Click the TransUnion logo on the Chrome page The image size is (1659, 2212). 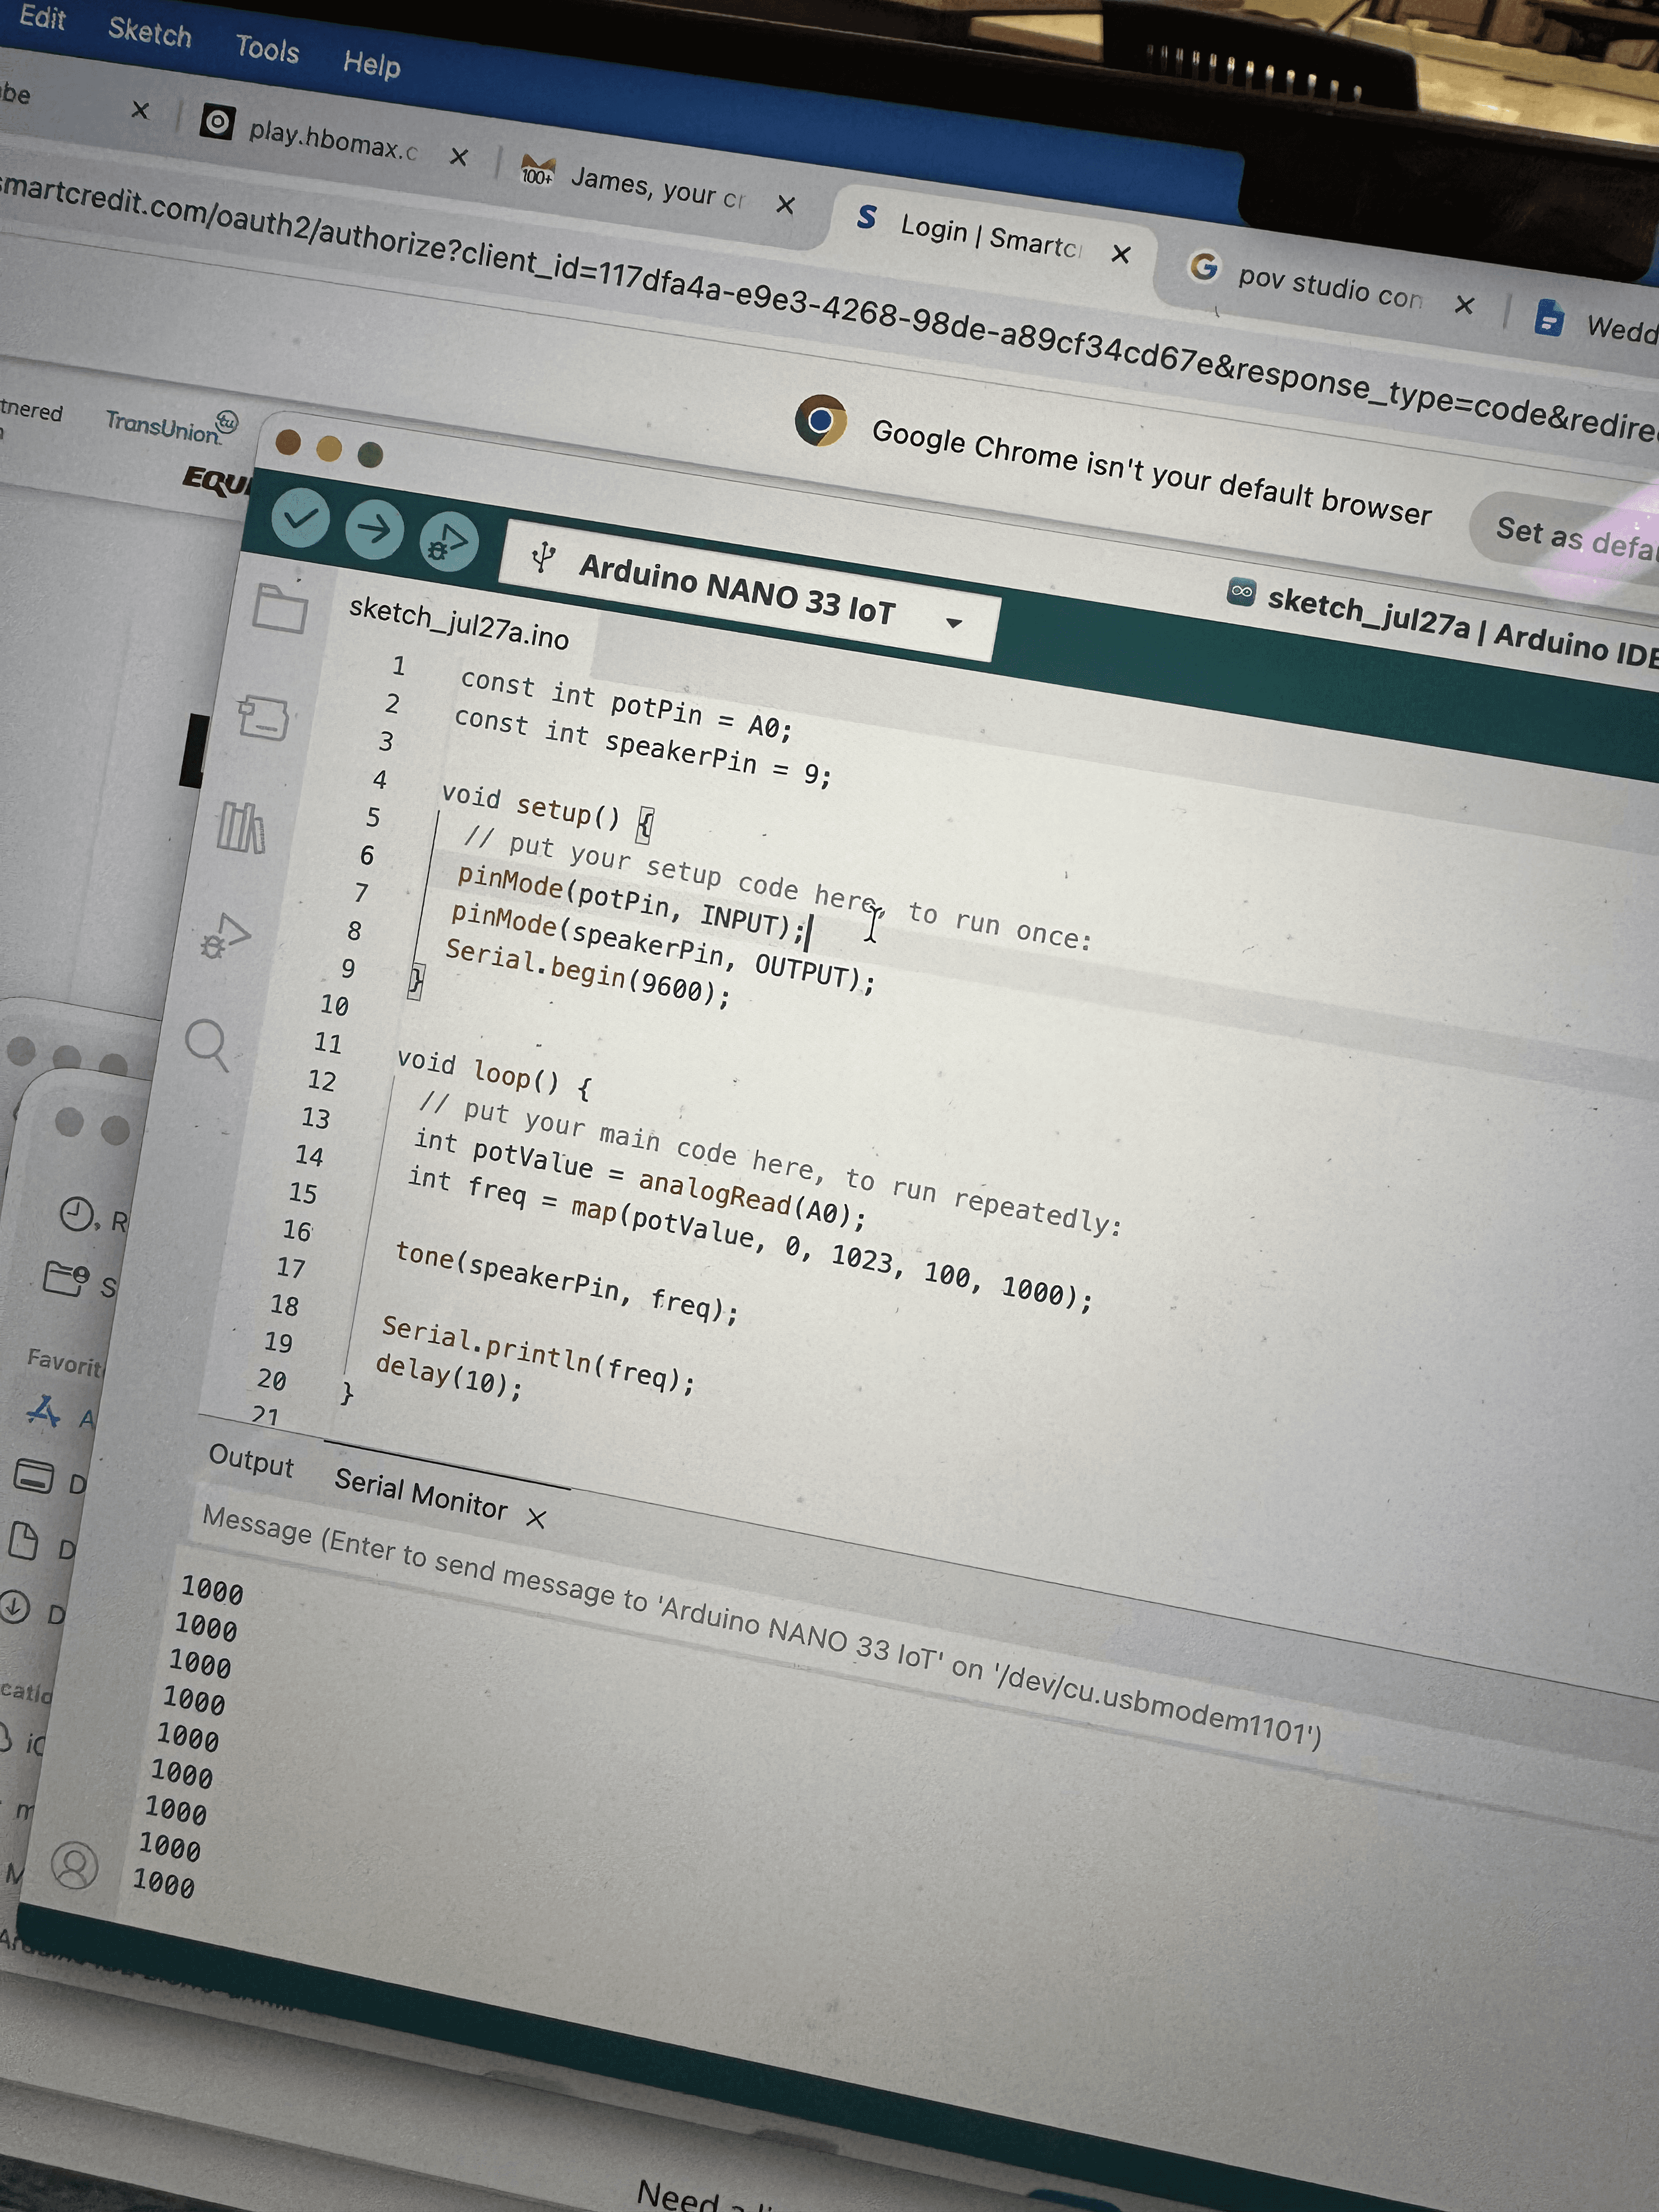[x=172, y=426]
